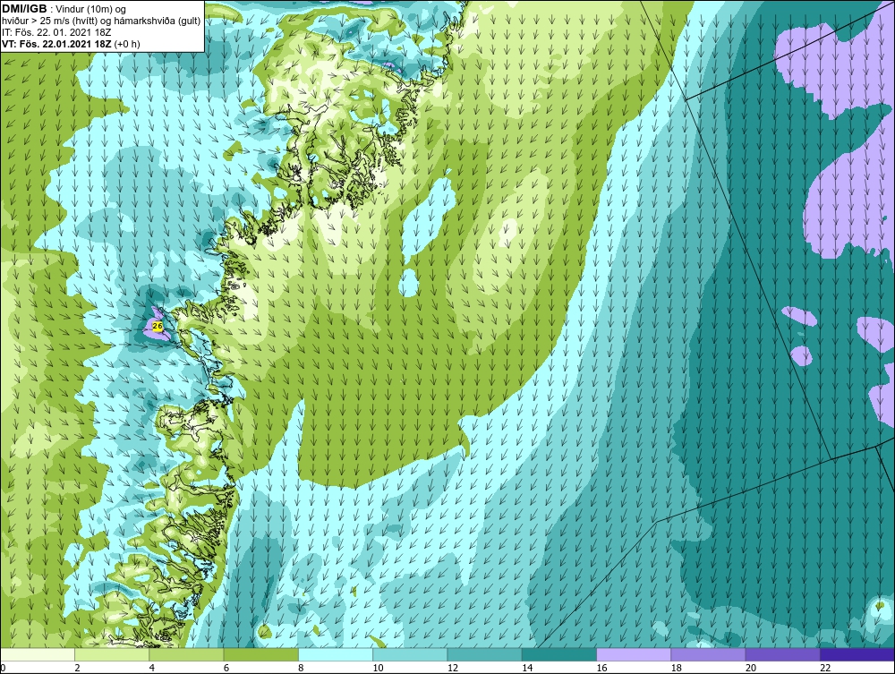Click the bold "VT: Fös. 22.01.2021 18Z (+0 h)" line

(71, 44)
